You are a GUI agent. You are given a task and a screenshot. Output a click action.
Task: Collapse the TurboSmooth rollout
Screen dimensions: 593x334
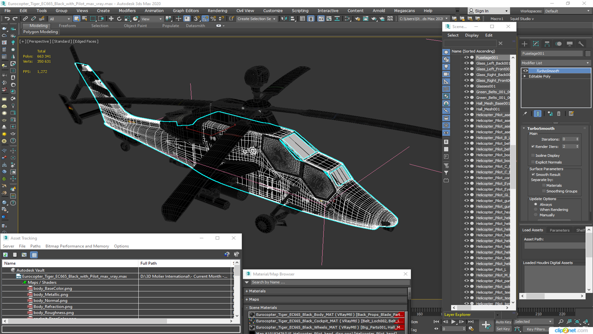pyautogui.click(x=524, y=128)
